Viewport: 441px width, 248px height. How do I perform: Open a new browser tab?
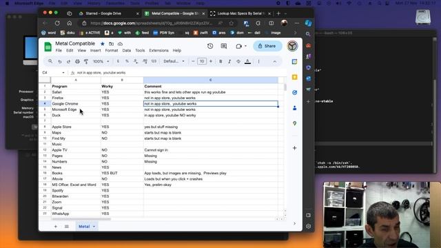pos(278,14)
